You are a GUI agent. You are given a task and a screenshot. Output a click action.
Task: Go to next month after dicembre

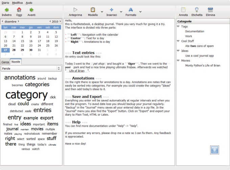tap(19, 21)
